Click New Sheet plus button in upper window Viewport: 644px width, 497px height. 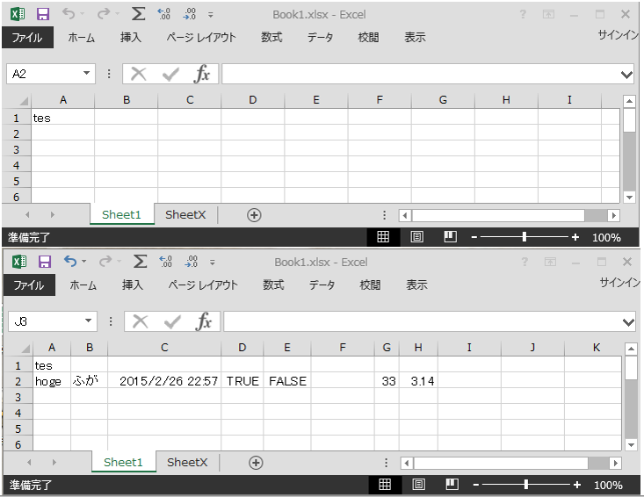click(x=254, y=215)
